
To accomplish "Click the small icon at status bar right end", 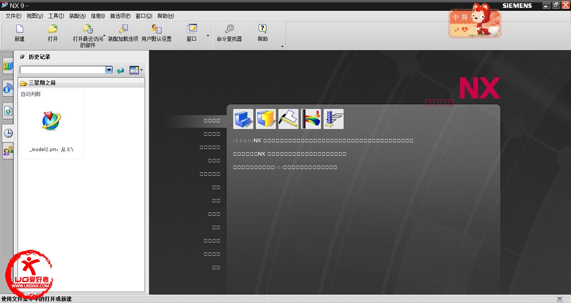I will pyautogui.click(x=559, y=299).
